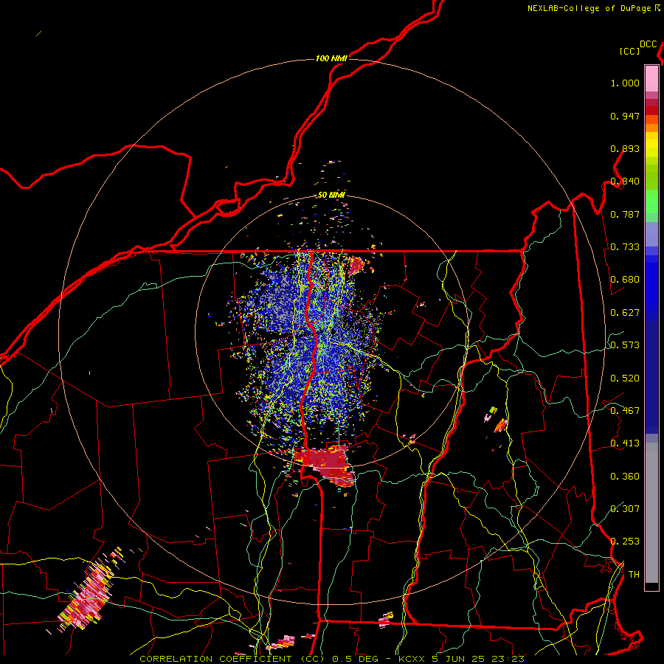Select the 0.947 value on CC scale
This screenshot has width=664, height=664.
625,116
